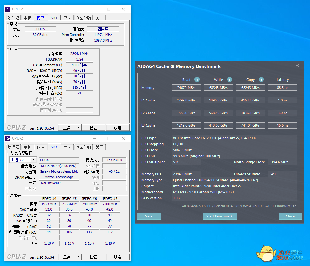
Task: Click the L2 Cache Write value 568.55 GB/s
Action: [218, 113]
